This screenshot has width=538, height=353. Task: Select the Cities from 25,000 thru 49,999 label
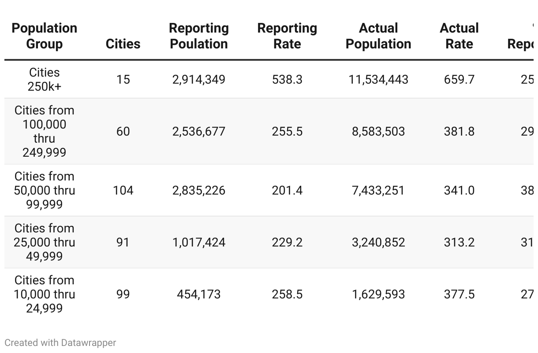44,242
